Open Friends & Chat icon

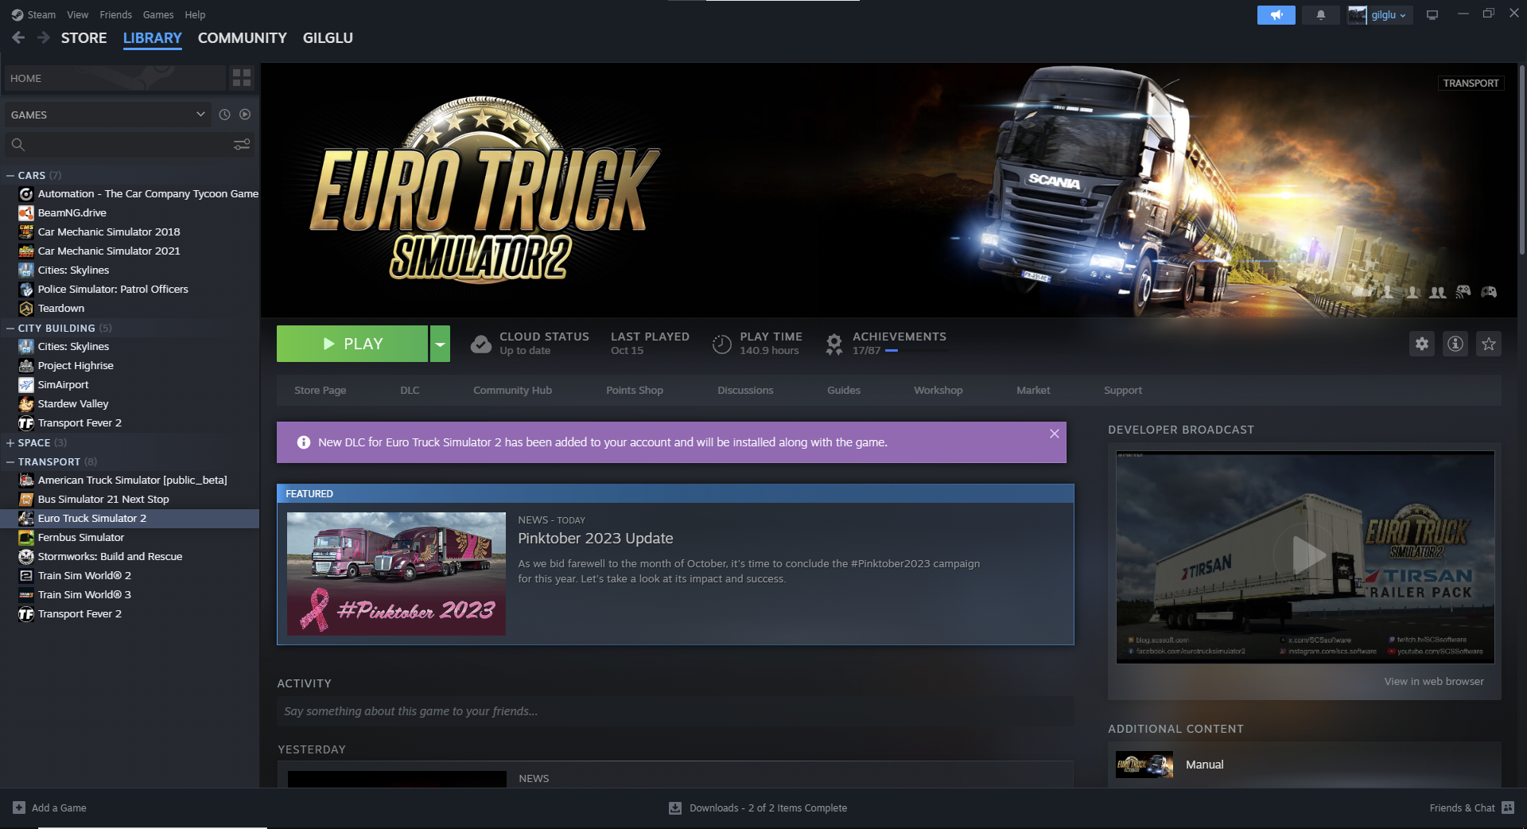point(1508,808)
